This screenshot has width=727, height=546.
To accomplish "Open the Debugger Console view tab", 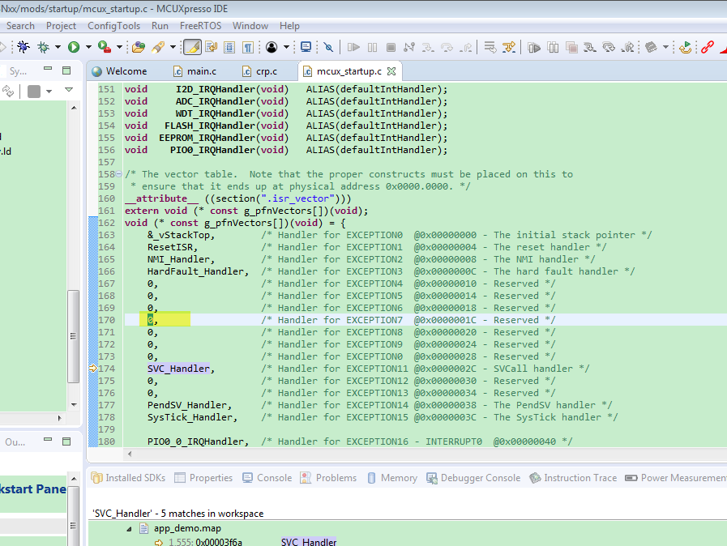I will (x=480, y=478).
